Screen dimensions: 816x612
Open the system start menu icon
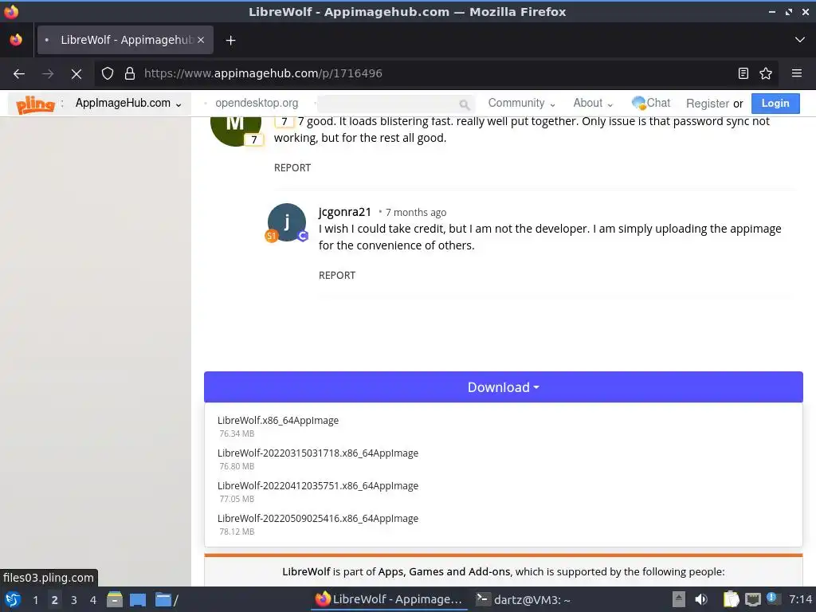point(13,599)
